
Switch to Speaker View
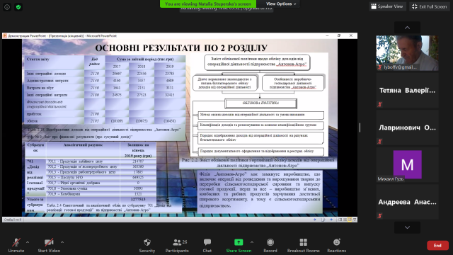coord(387,6)
